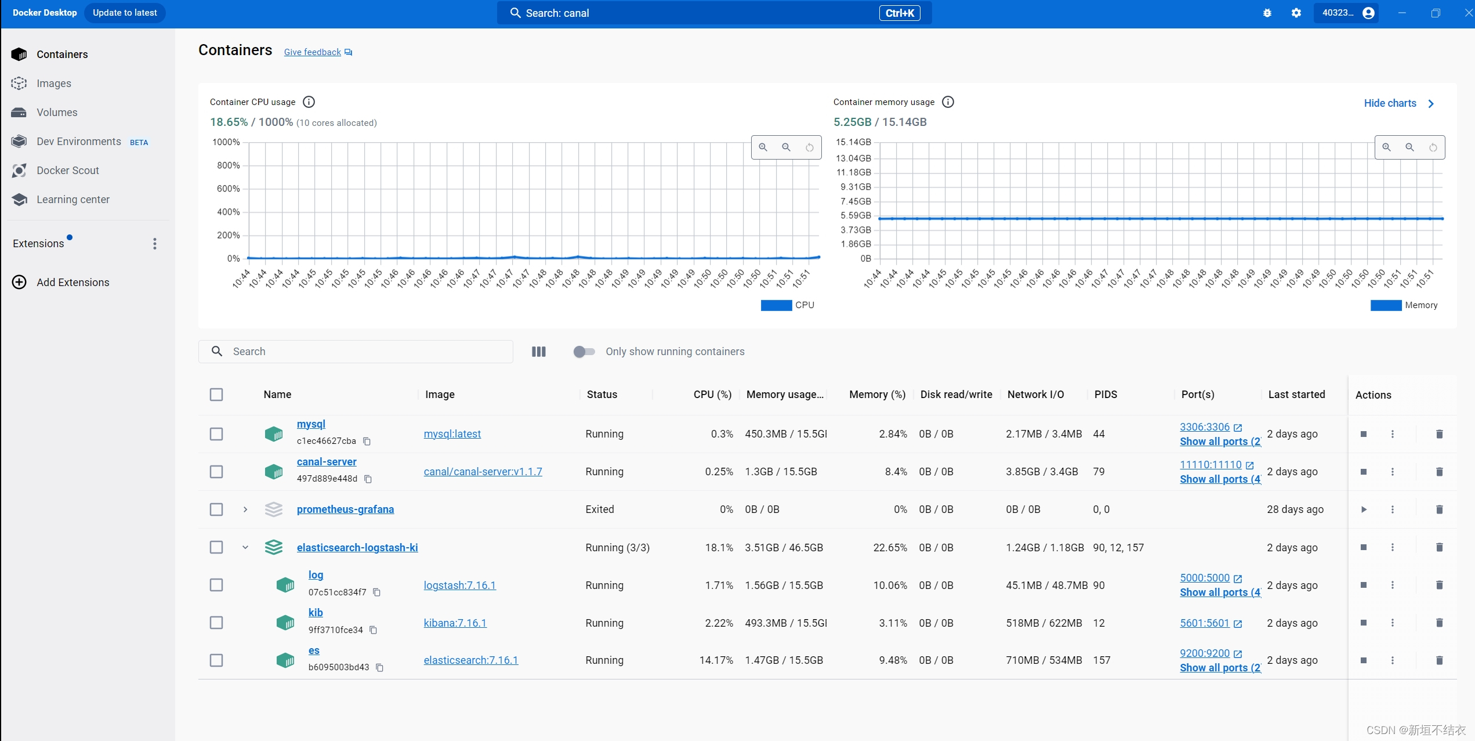
Task: Sort by CPU (%) column header
Action: (712, 395)
